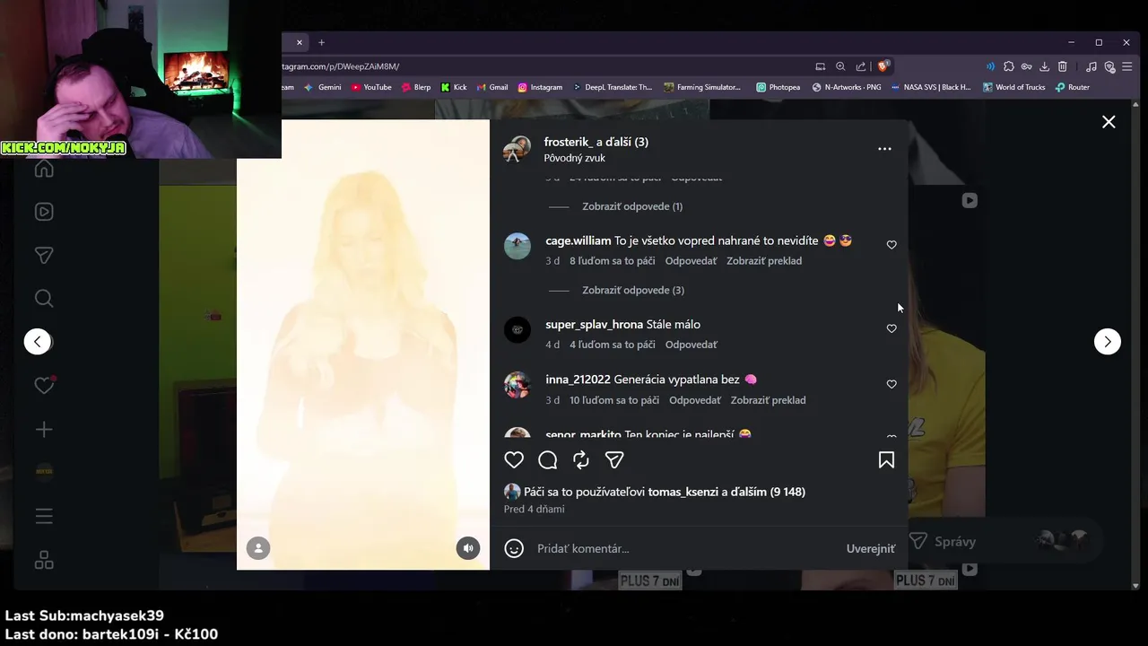Open Instagram bookmark
This screenshot has width=1148, height=646.
pyautogui.click(x=540, y=87)
